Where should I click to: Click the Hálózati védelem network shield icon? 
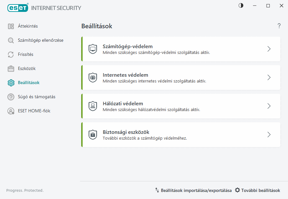pyautogui.click(x=93, y=106)
